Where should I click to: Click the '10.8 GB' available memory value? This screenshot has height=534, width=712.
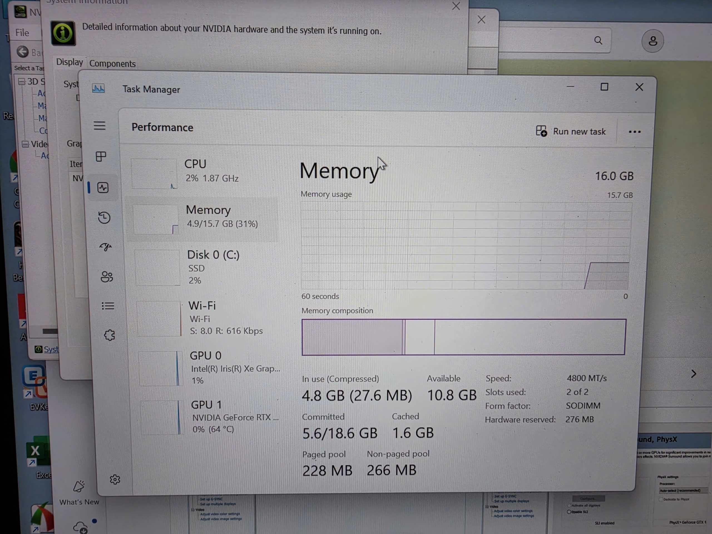(x=452, y=395)
